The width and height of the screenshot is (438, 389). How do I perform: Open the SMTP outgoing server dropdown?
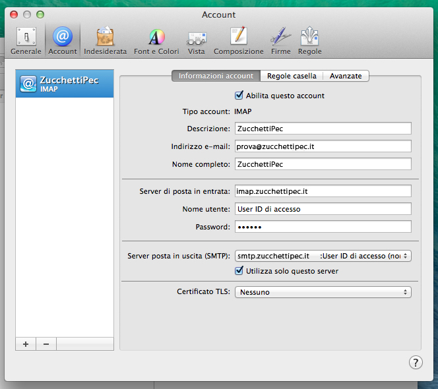pyautogui.click(x=323, y=256)
